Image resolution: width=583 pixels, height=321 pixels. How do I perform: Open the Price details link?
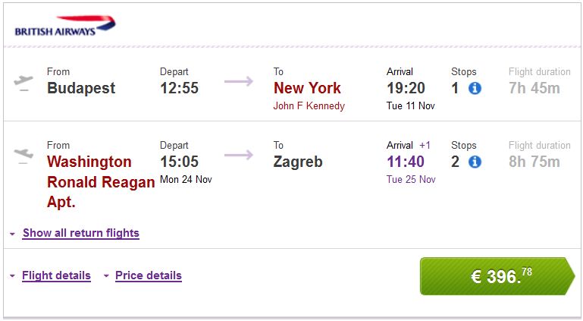point(148,275)
